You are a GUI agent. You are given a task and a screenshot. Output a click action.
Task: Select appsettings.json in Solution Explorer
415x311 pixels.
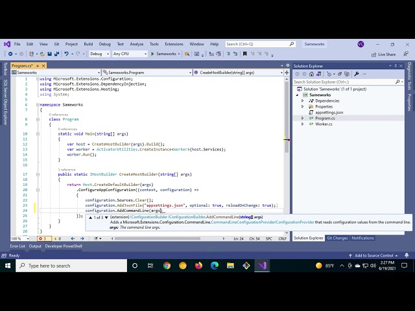pyautogui.click(x=329, y=112)
